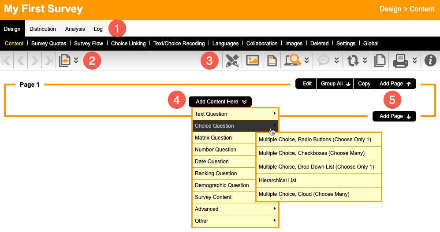Switch to the Distribution tab
The width and height of the screenshot is (440, 232).
tap(43, 29)
